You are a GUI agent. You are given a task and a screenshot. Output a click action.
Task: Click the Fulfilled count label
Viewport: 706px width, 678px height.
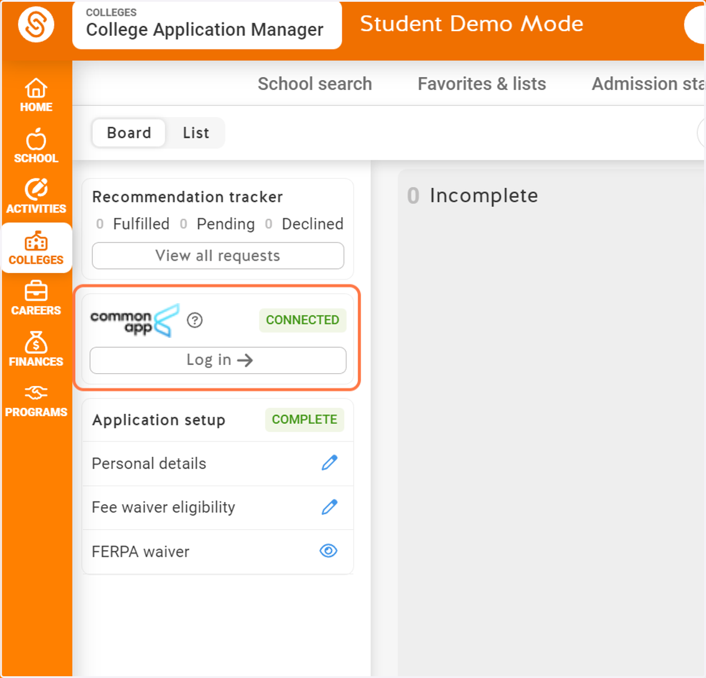coord(141,224)
